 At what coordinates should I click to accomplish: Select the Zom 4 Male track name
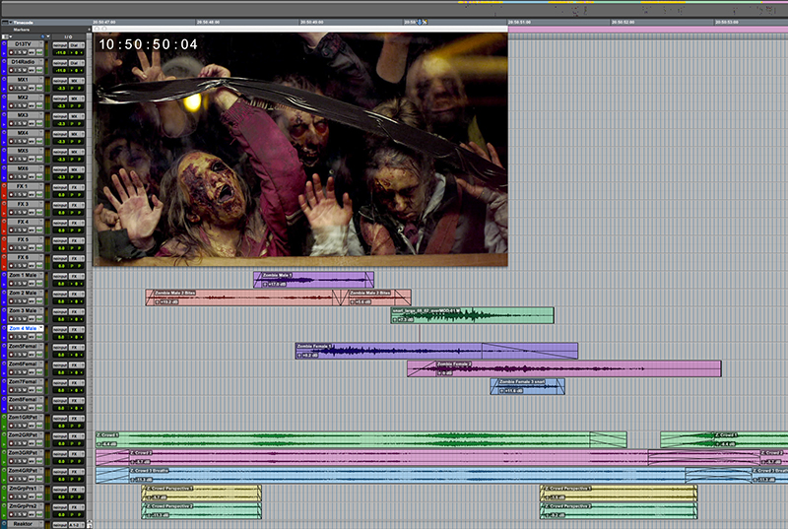click(22, 328)
